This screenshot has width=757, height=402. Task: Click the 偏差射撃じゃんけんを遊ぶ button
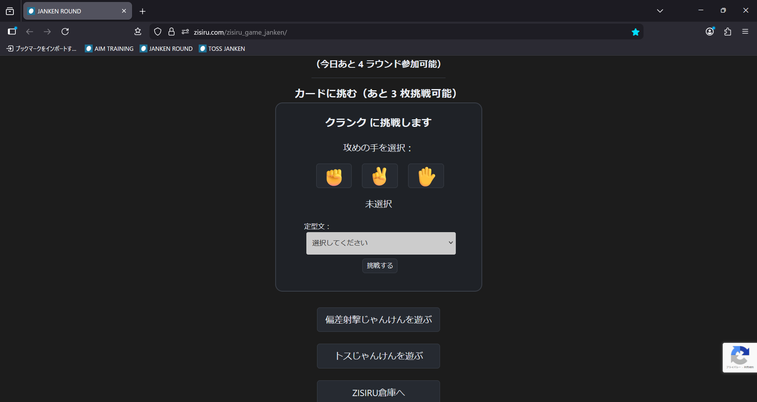point(378,320)
